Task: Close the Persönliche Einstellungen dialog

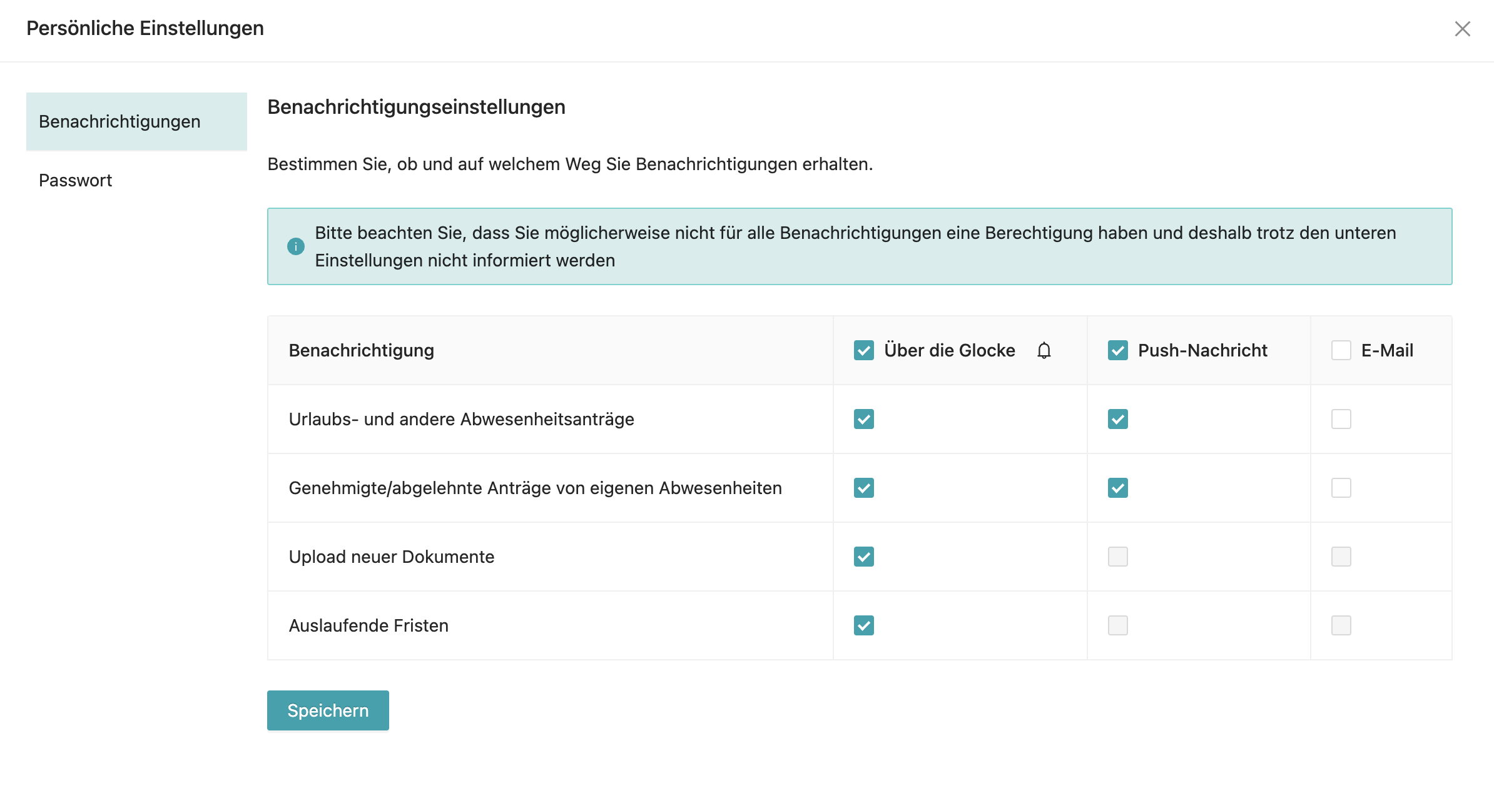Action: [x=1463, y=29]
